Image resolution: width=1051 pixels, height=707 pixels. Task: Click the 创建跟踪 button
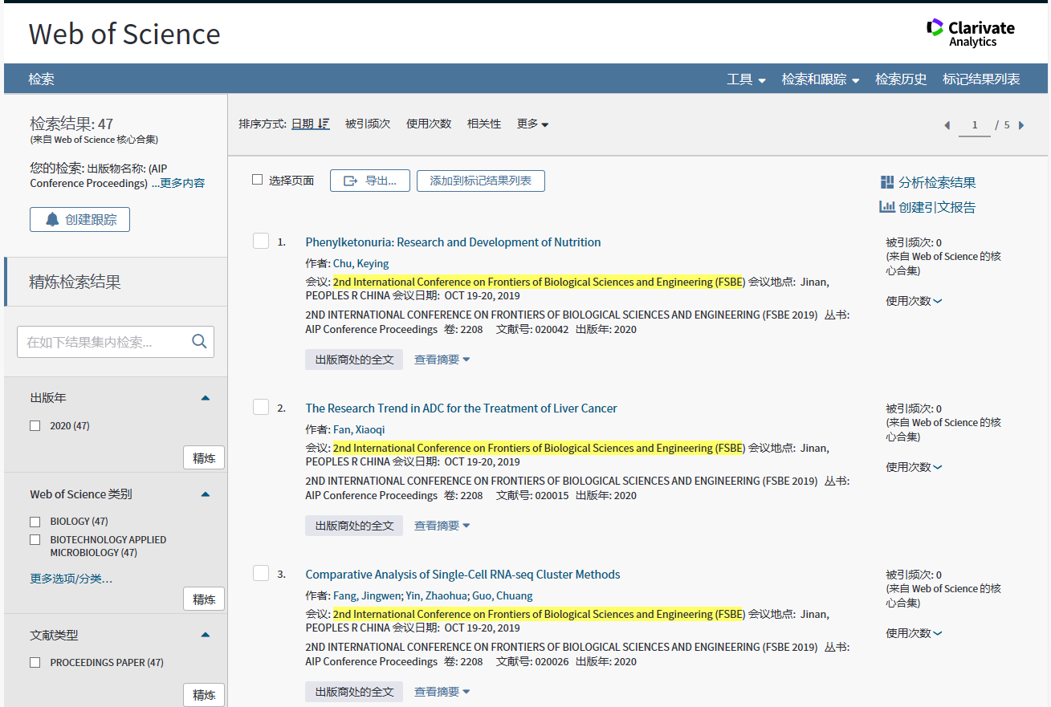(x=79, y=220)
